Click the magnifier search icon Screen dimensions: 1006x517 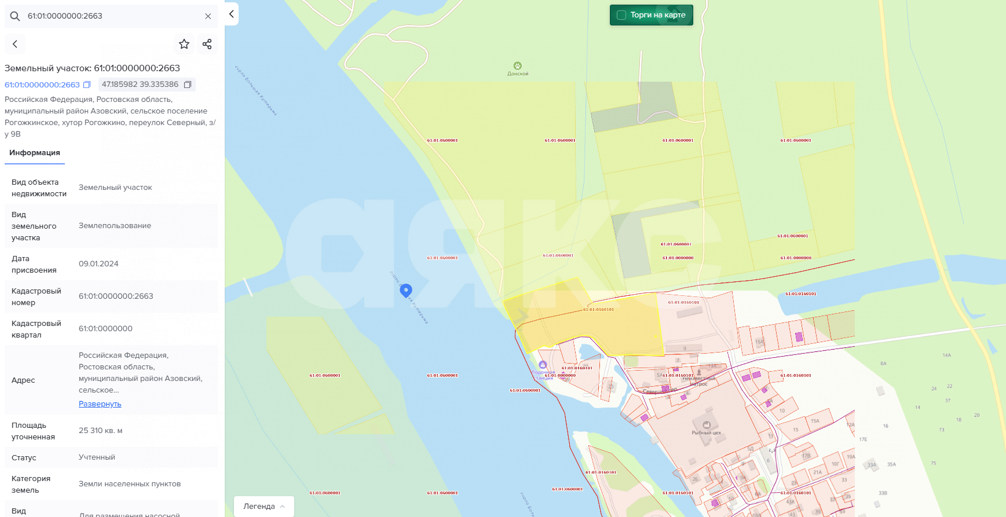click(15, 16)
